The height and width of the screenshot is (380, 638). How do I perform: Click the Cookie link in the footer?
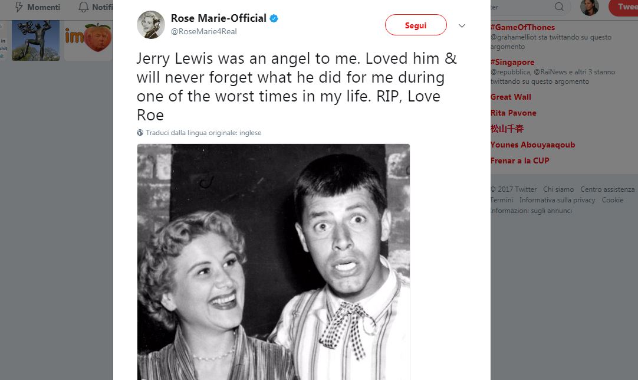(613, 200)
